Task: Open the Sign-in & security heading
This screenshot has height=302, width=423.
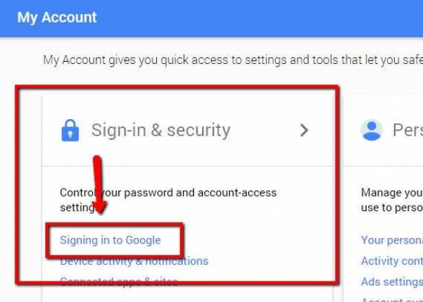Action: [161, 130]
